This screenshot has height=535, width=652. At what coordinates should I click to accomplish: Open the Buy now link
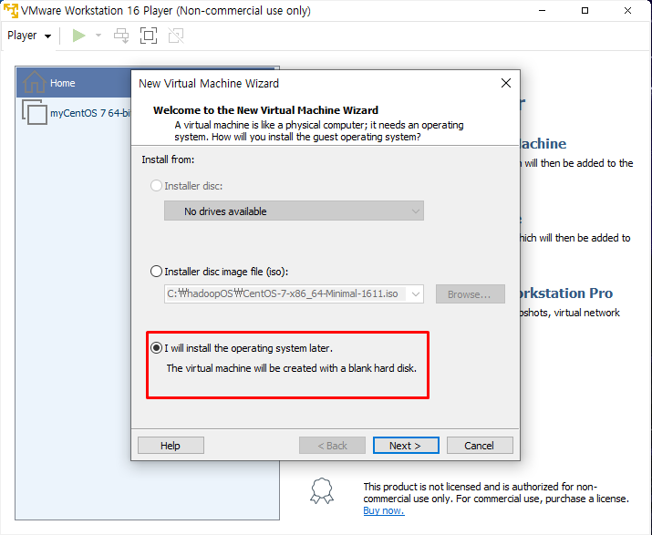pos(383,510)
